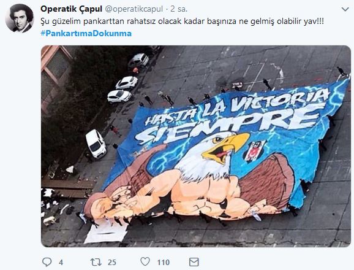Click the retweet count of 25
This screenshot has height=270, width=354.
tap(112, 262)
